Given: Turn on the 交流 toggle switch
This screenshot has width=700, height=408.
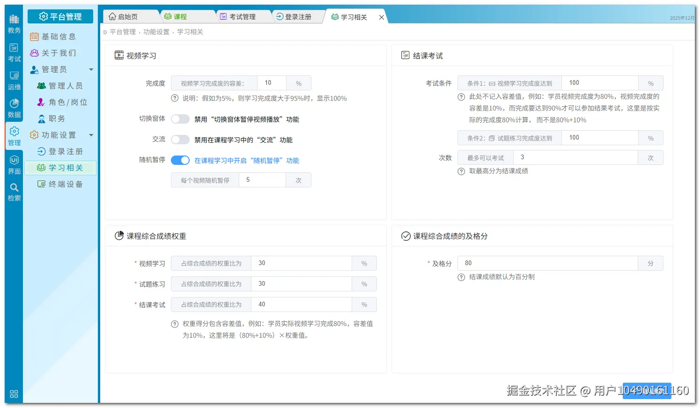Looking at the screenshot, I should (x=180, y=139).
